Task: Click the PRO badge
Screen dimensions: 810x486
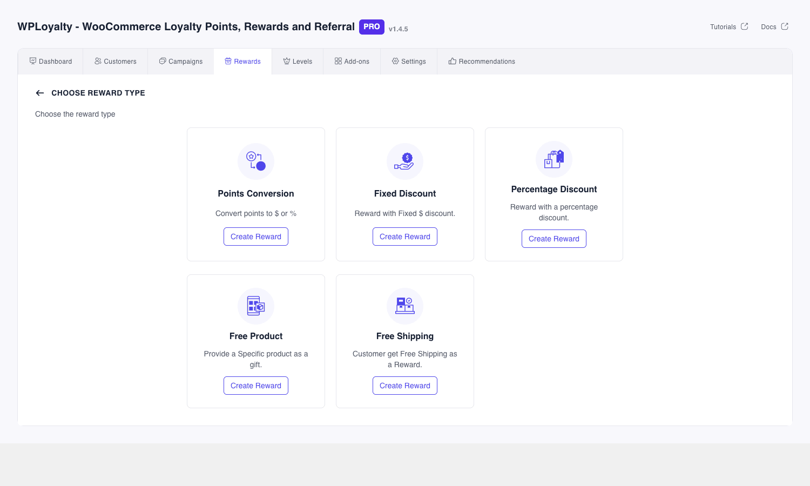Action: (x=372, y=26)
